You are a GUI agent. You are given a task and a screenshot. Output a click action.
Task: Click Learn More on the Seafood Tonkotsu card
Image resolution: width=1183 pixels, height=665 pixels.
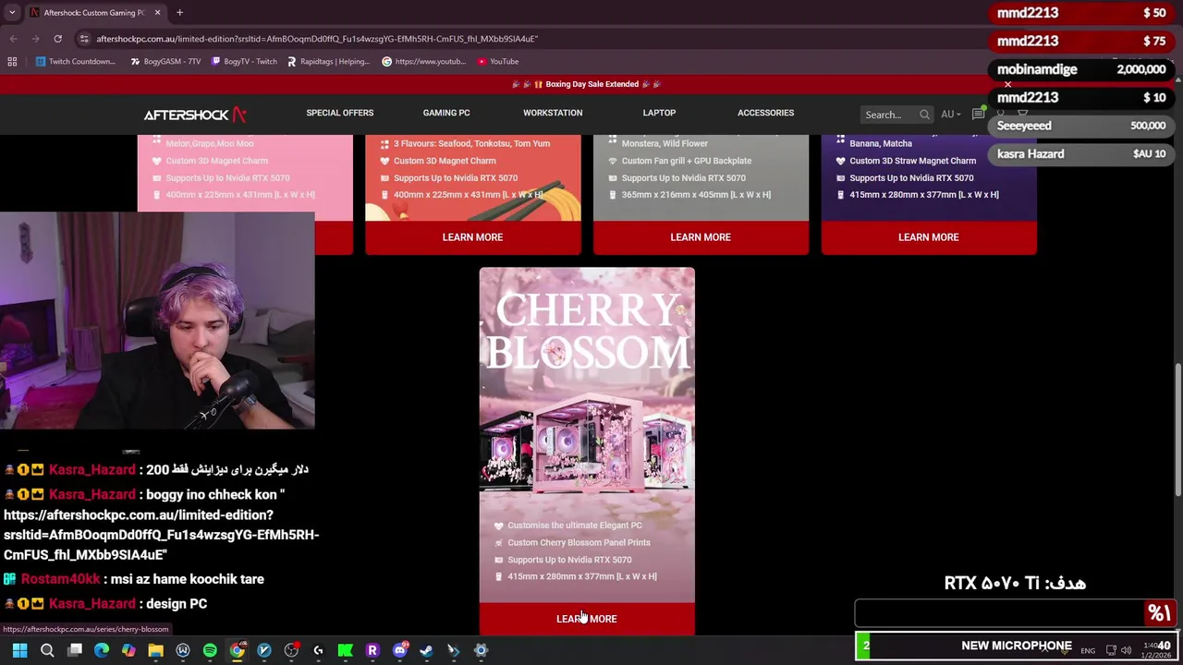pyautogui.click(x=472, y=237)
